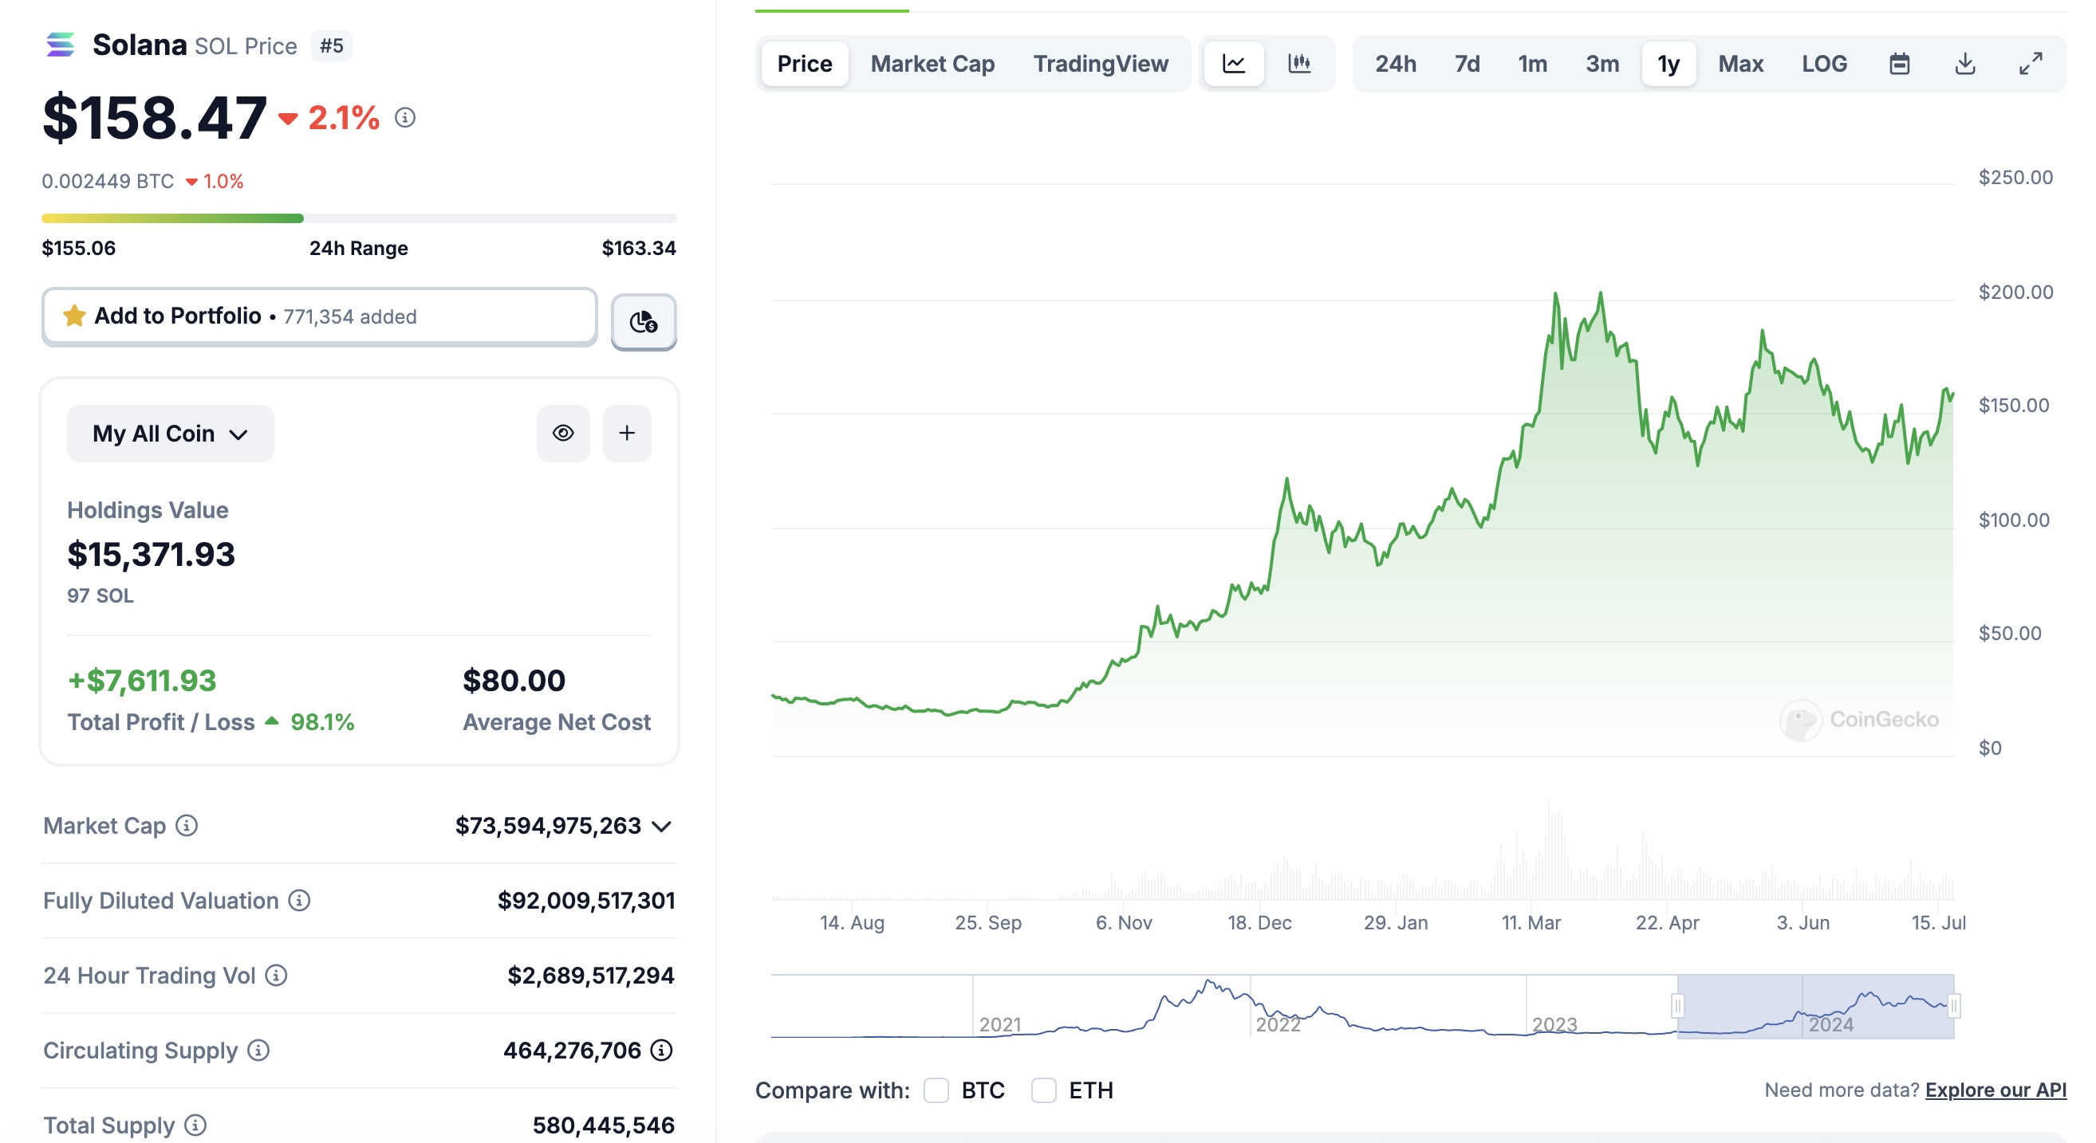Open Market Cap info icon

[x=187, y=825]
